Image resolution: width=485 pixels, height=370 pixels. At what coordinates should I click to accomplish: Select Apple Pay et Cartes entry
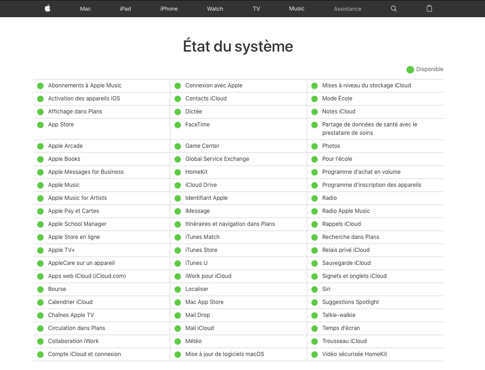(x=73, y=211)
